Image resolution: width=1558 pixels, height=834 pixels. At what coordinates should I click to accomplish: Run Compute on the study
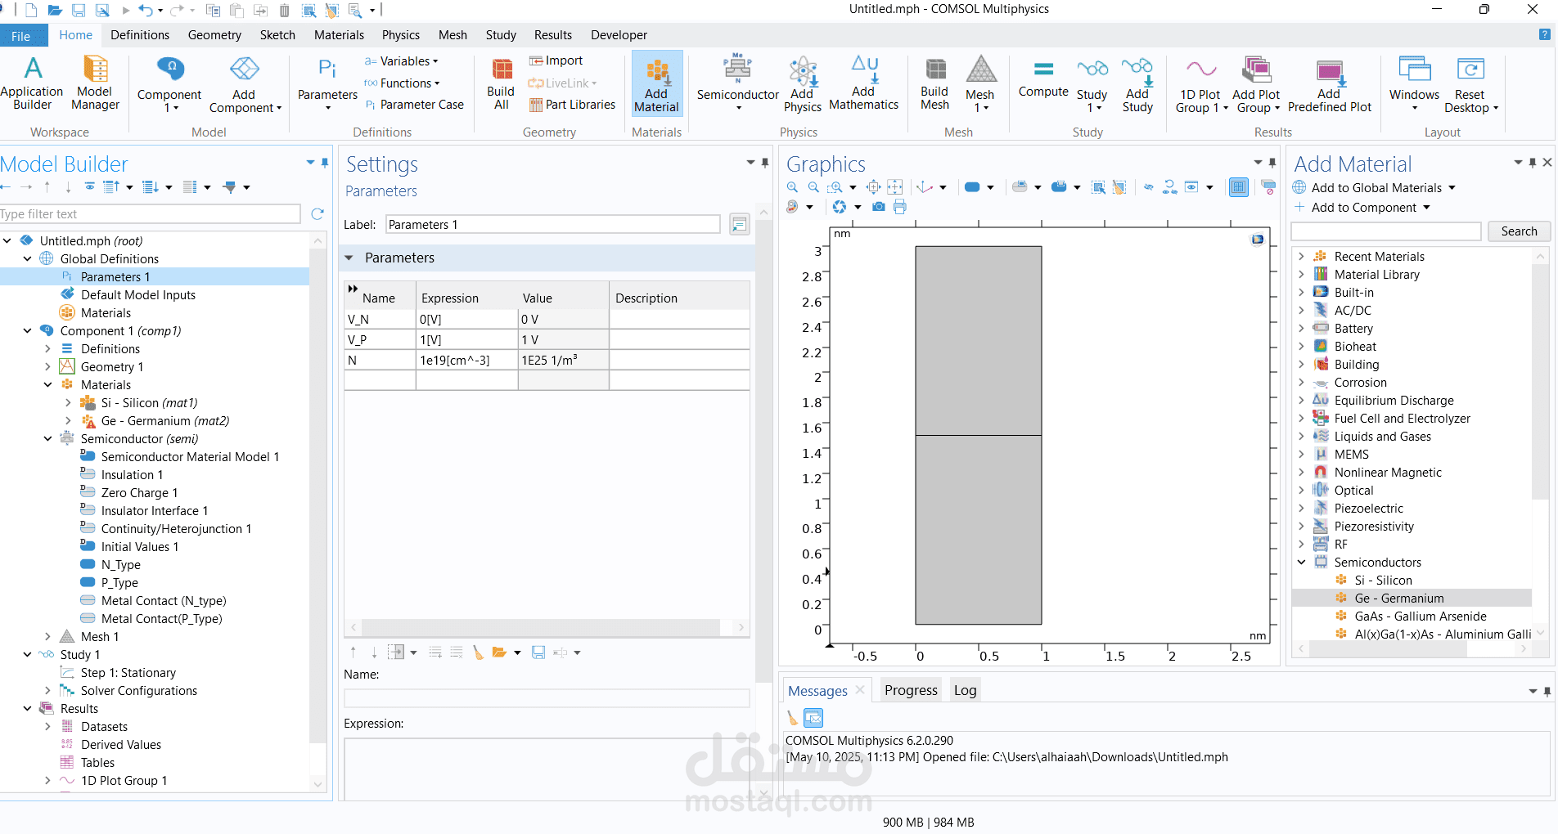1043,78
